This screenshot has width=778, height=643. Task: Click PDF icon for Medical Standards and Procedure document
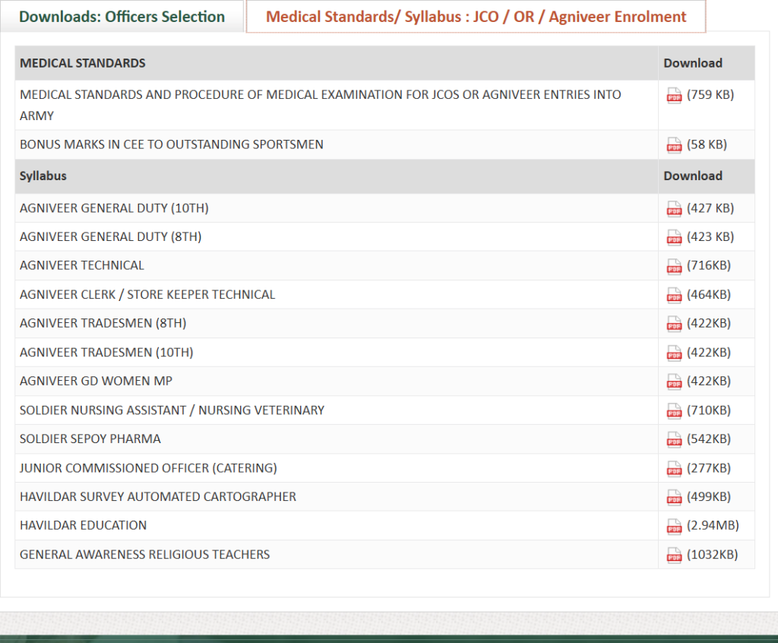tap(674, 95)
